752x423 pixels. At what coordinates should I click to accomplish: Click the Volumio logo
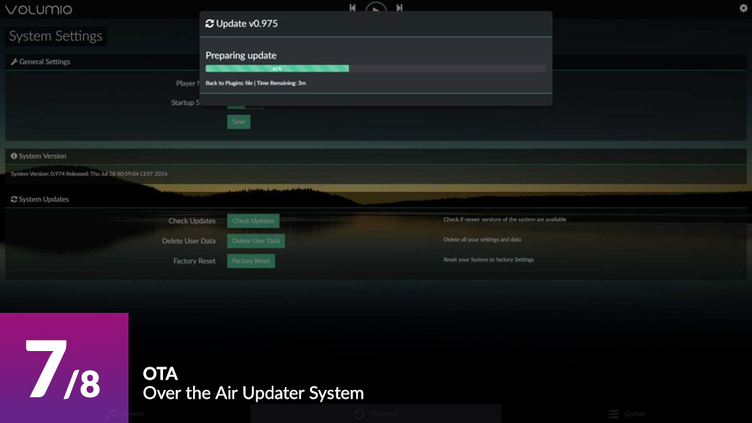[38, 10]
